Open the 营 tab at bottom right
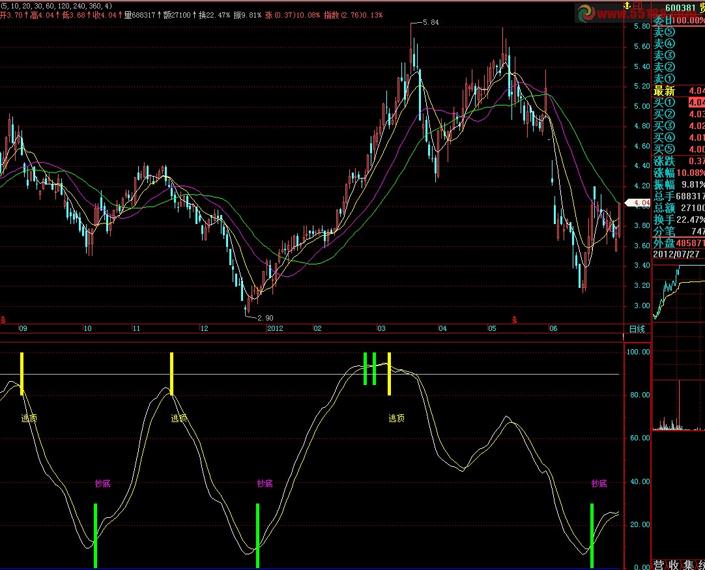 click(659, 564)
